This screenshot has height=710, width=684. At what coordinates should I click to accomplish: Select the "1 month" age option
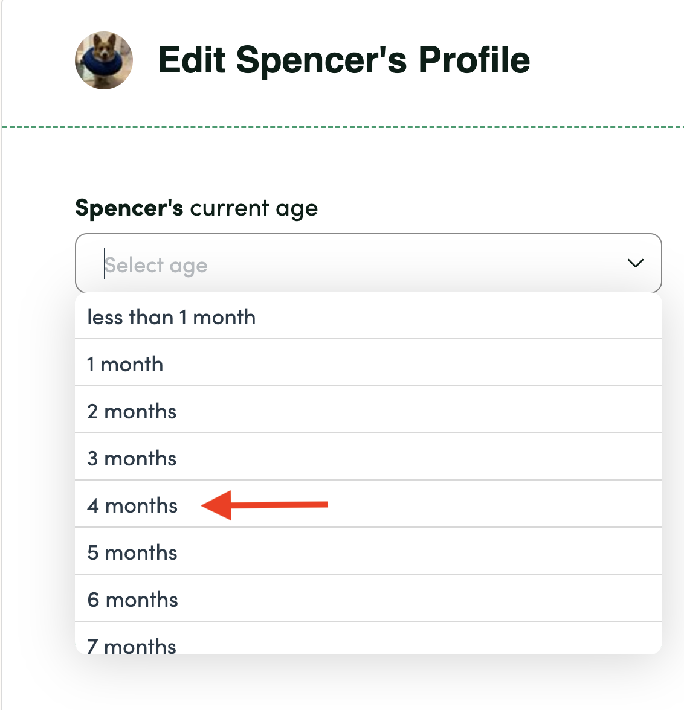click(125, 364)
